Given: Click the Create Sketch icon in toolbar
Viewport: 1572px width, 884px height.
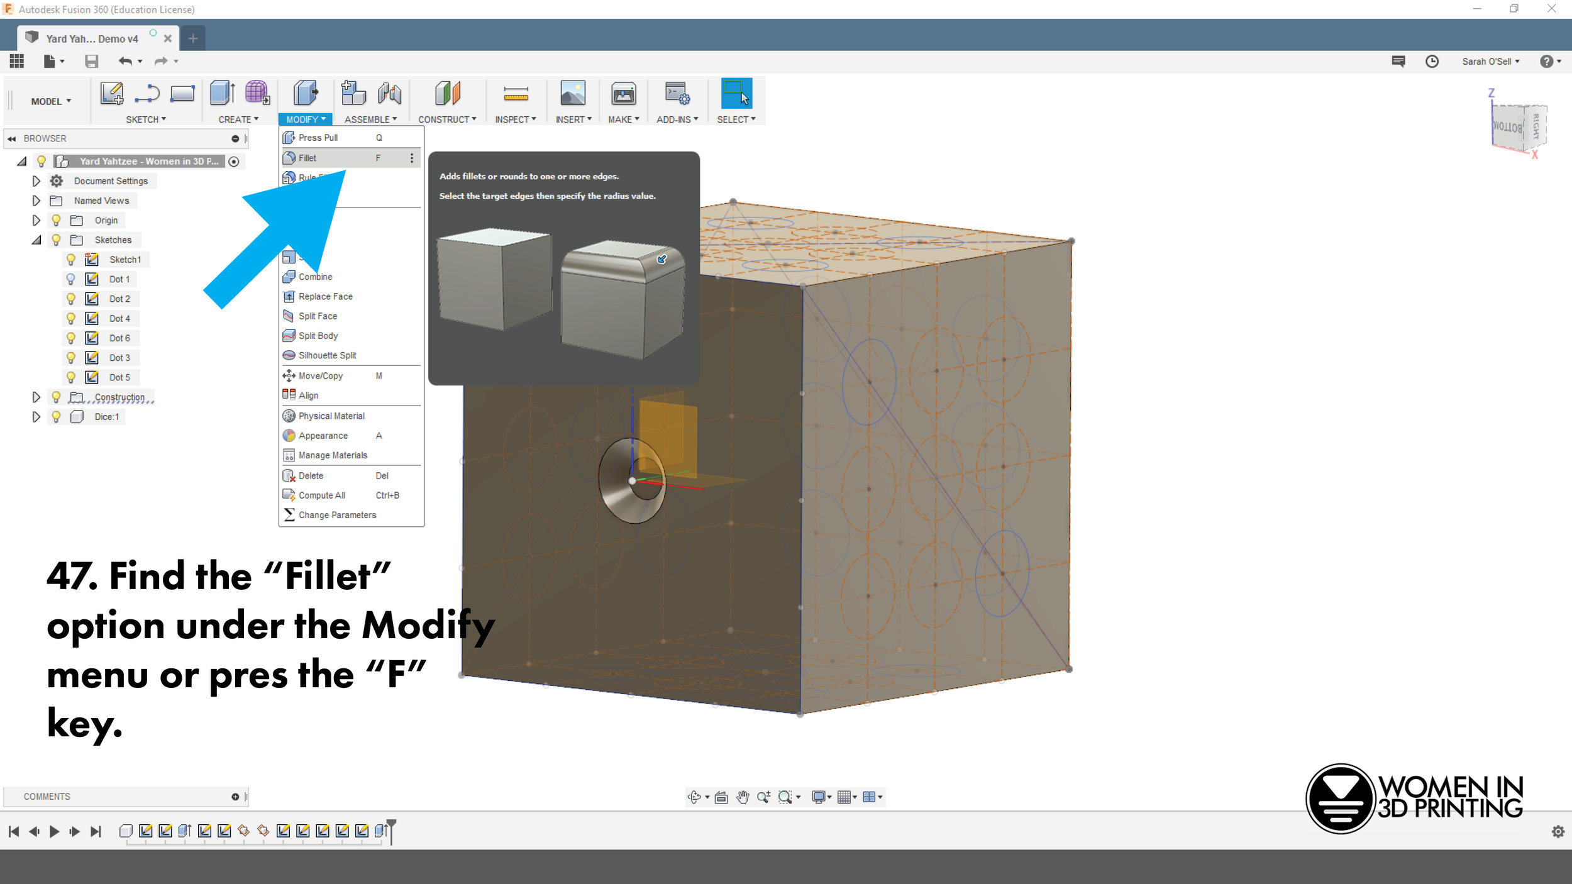Looking at the screenshot, I should coord(112,93).
